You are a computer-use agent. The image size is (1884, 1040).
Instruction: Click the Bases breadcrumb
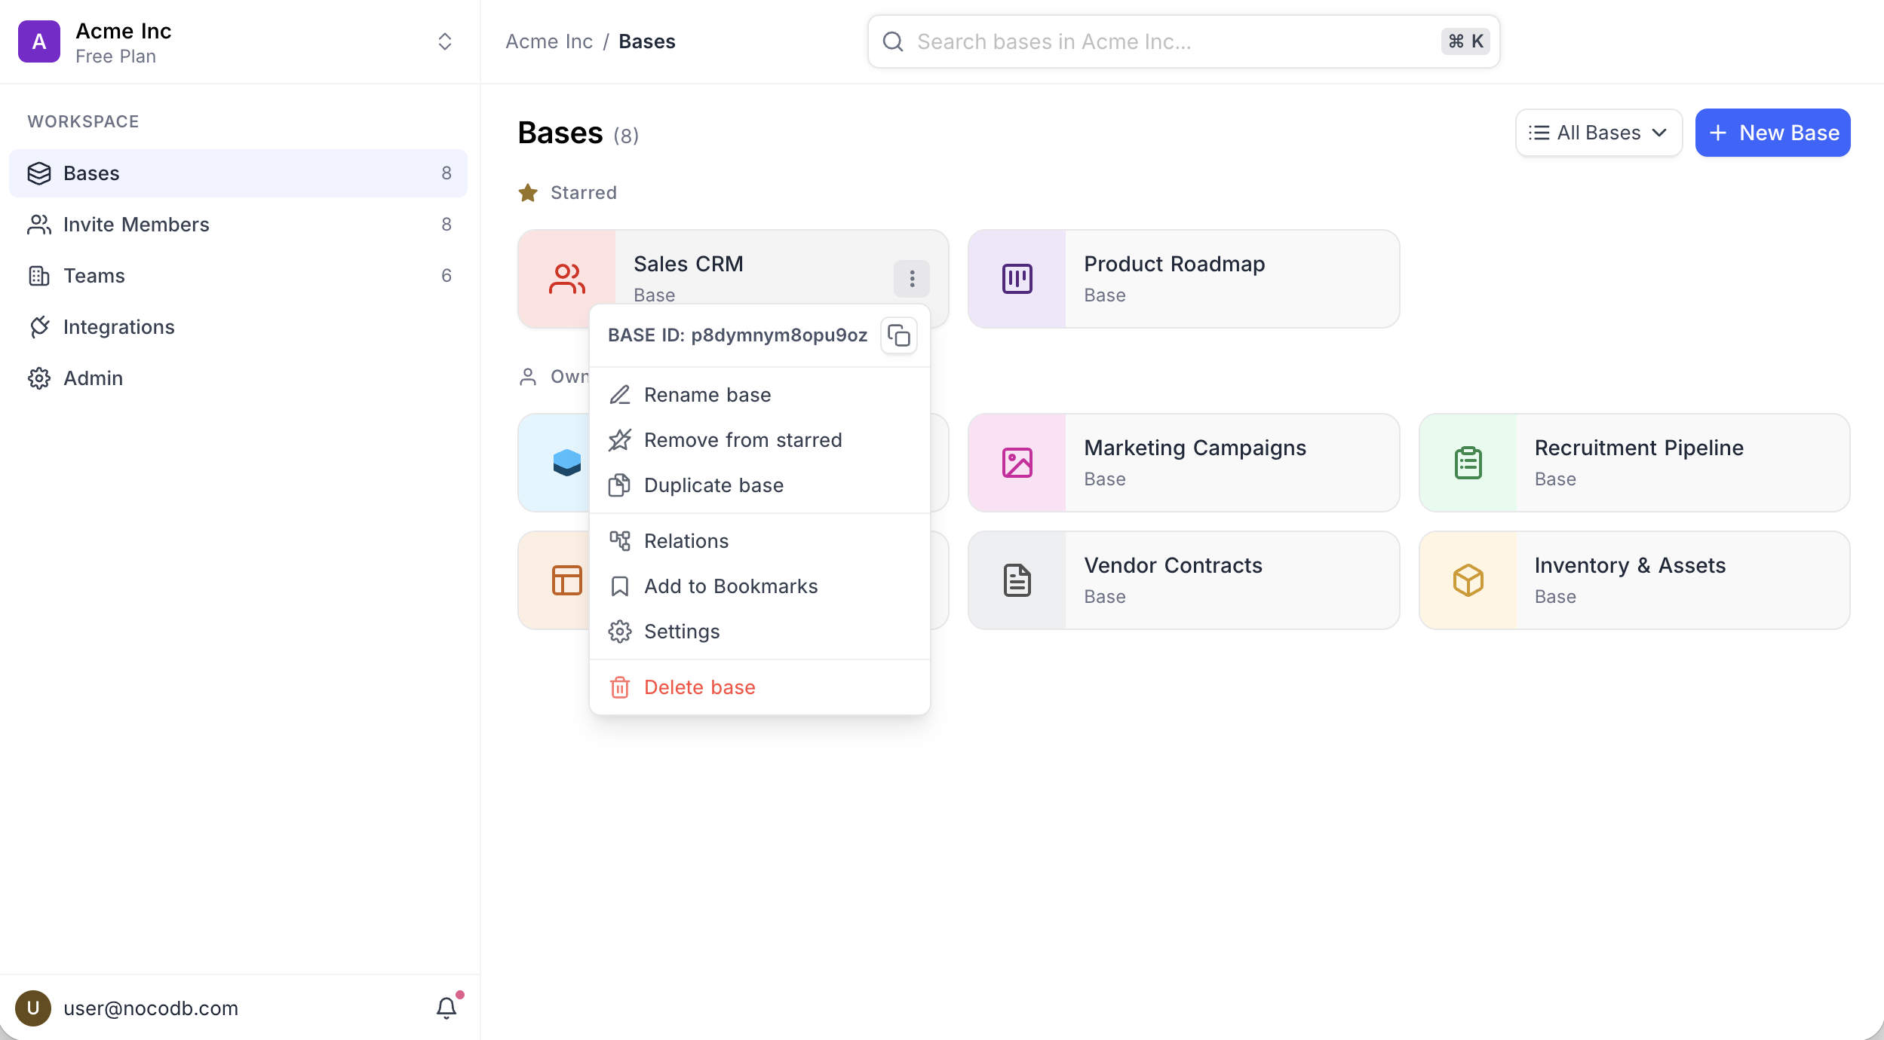point(647,41)
